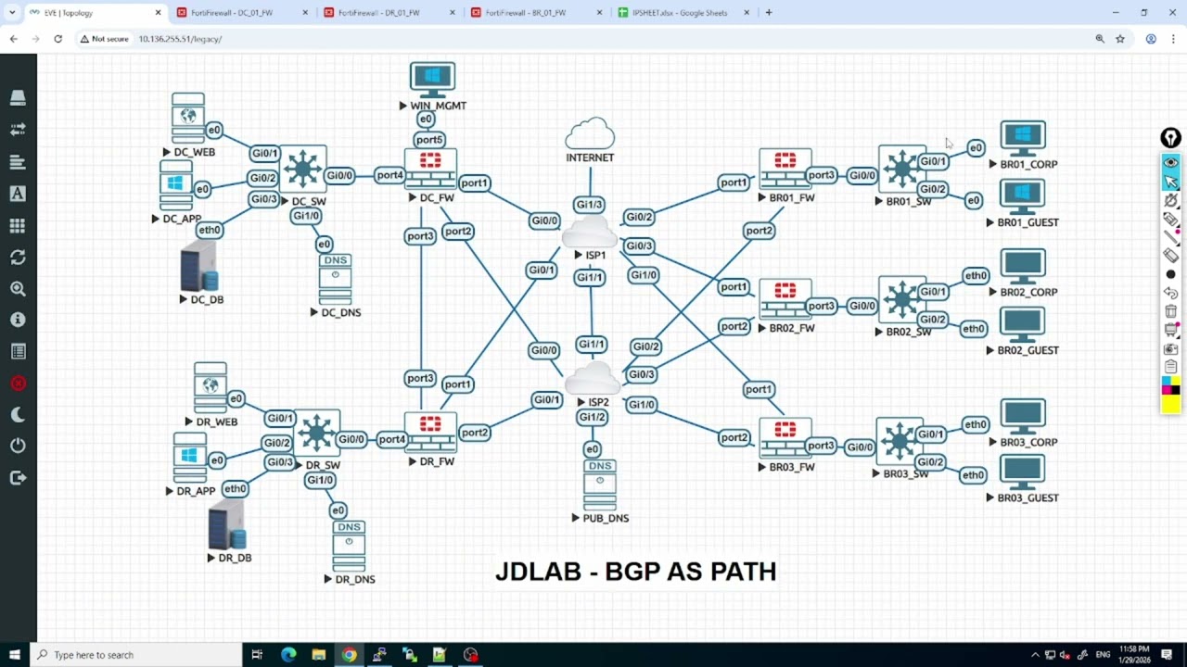Click the PUB_DNS server node
This screenshot has width=1187, height=667.
point(600,485)
